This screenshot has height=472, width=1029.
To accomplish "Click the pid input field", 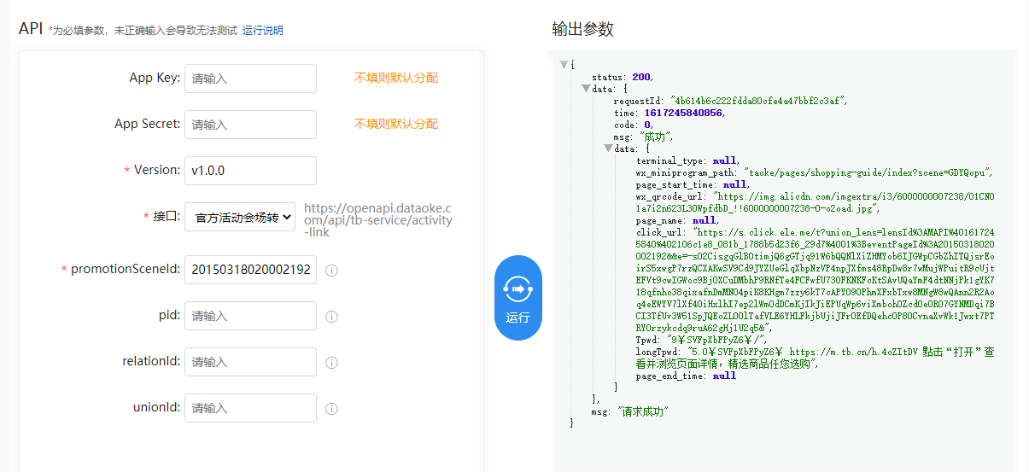I will 250,316.
